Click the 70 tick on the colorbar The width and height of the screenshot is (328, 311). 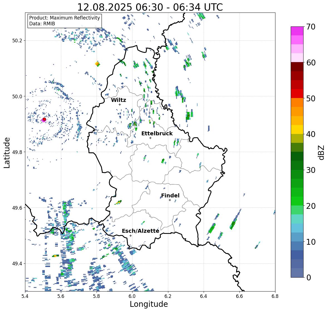point(311,27)
